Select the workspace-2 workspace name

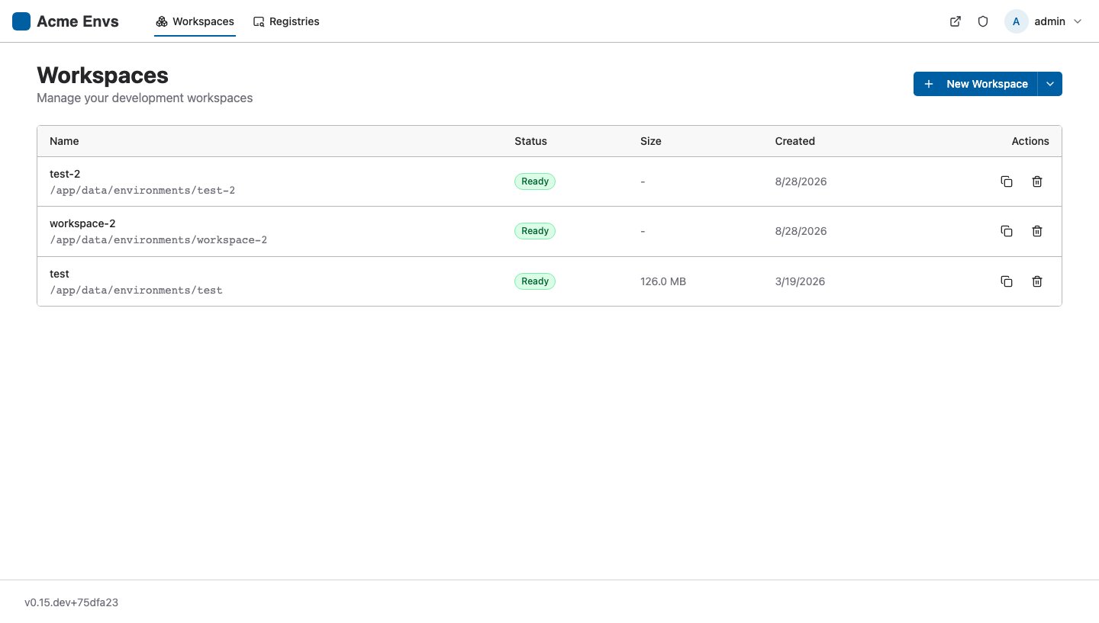[x=82, y=223]
